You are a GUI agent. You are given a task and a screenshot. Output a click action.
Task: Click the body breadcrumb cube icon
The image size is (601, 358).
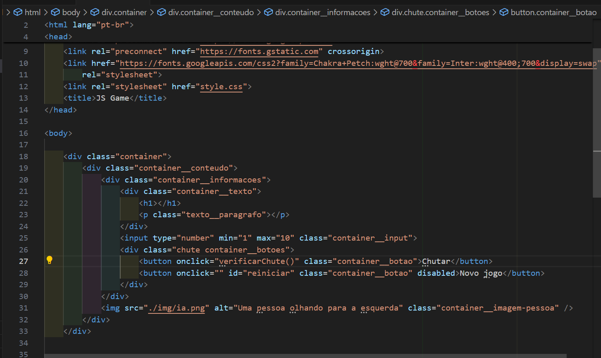(55, 12)
